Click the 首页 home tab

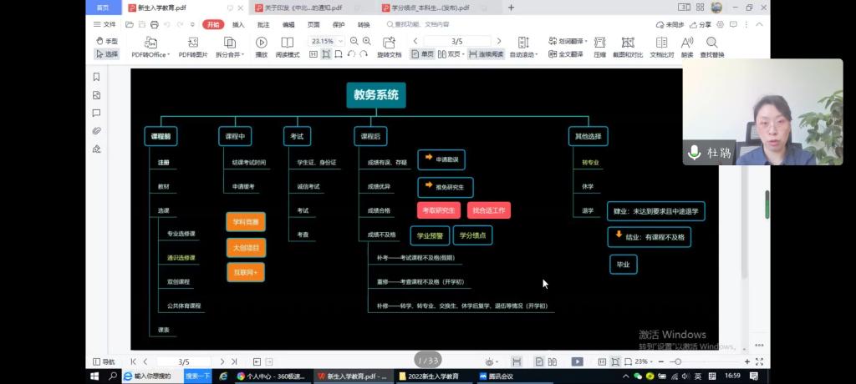[x=102, y=8]
